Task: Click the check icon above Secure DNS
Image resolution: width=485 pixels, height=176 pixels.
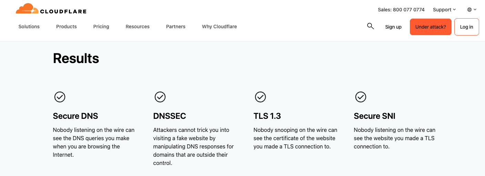Action: pyautogui.click(x=60, y=97)
